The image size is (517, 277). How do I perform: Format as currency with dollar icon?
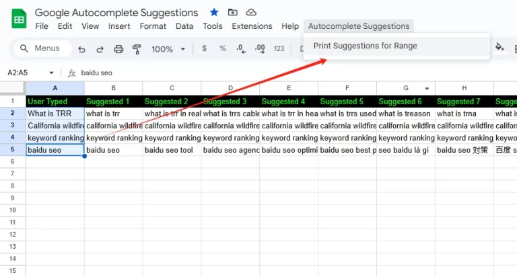click(x=205, y=49)
